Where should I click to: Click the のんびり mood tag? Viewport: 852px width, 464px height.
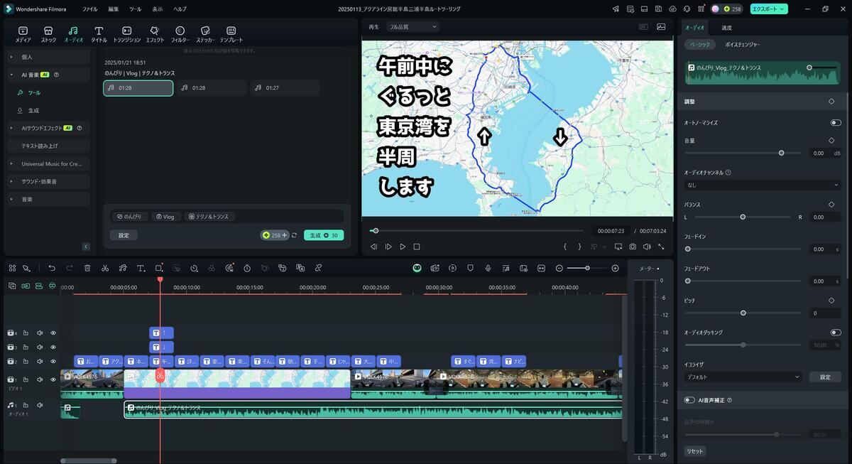click(129, 216)
